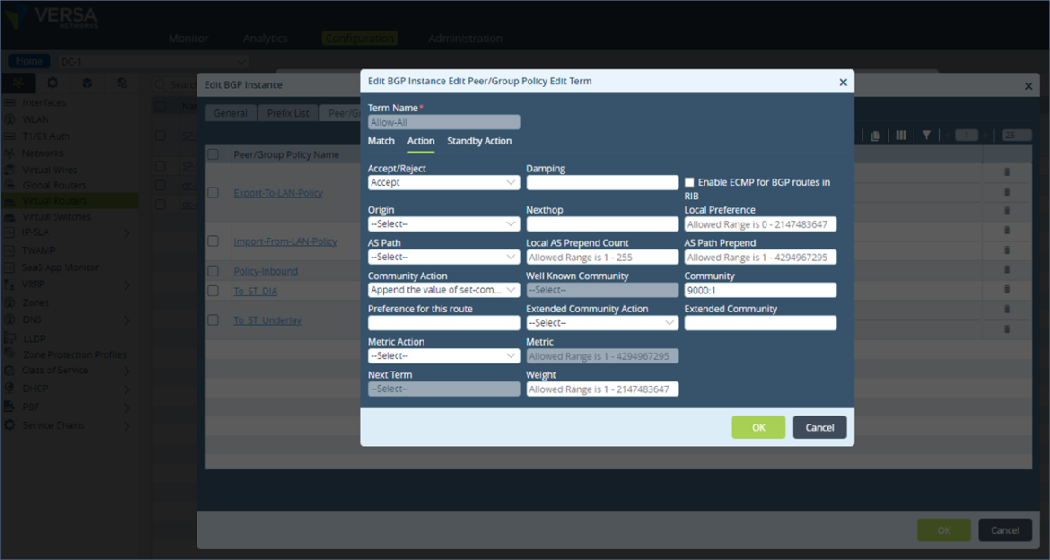
Task: Open the Community Action dropdown
Action: click(443, 290)
